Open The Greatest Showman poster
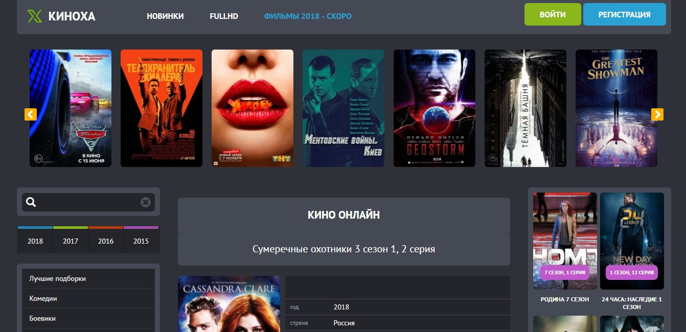 [x=616, y=108]
